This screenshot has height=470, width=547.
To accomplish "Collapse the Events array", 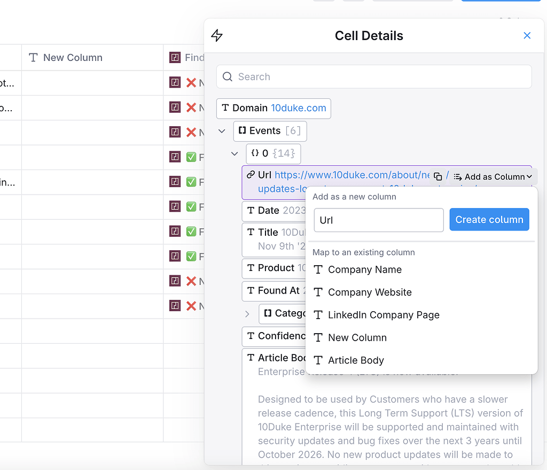I will [x=222, y=131].
